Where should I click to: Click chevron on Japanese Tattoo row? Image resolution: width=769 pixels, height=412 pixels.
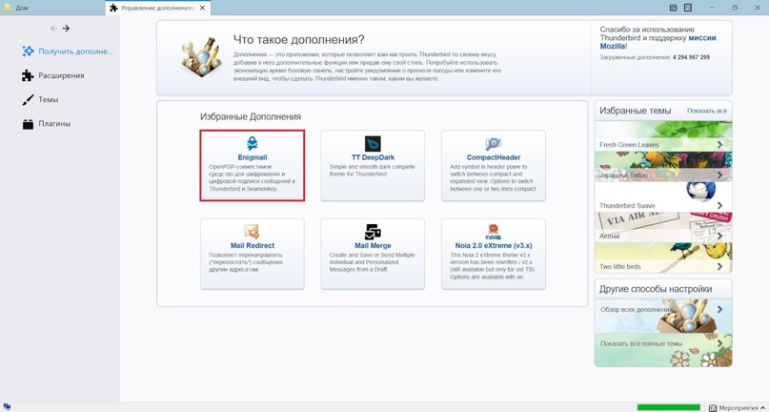coord(719,175)
